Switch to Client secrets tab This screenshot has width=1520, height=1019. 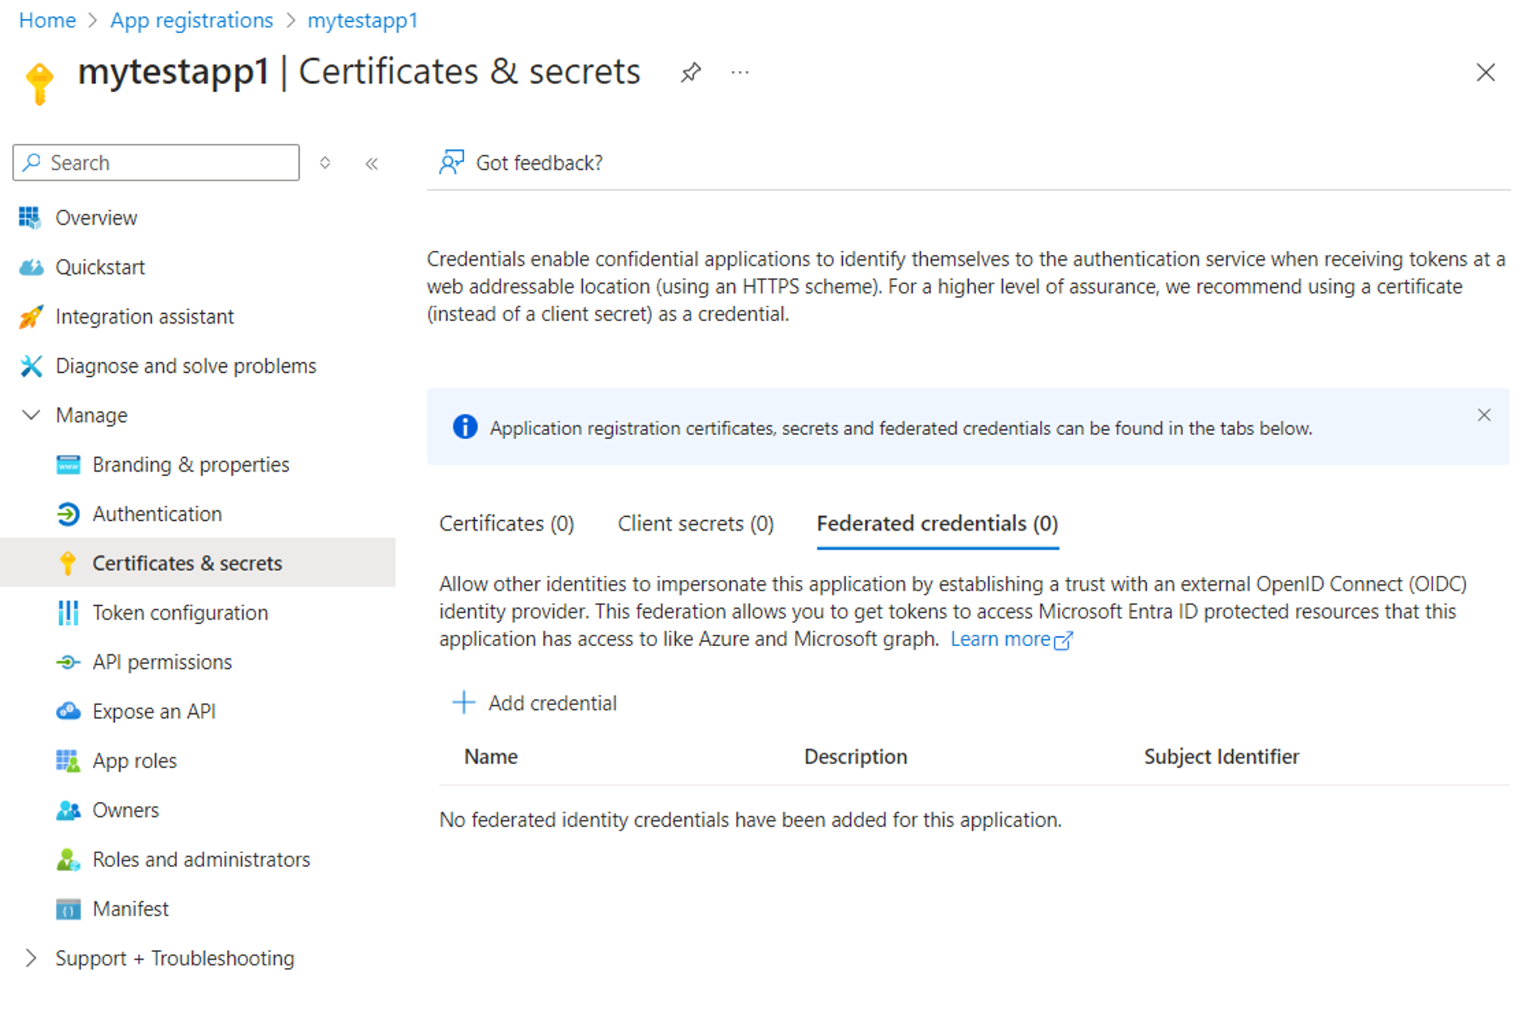pyautogui.click(x=694, y=524)
